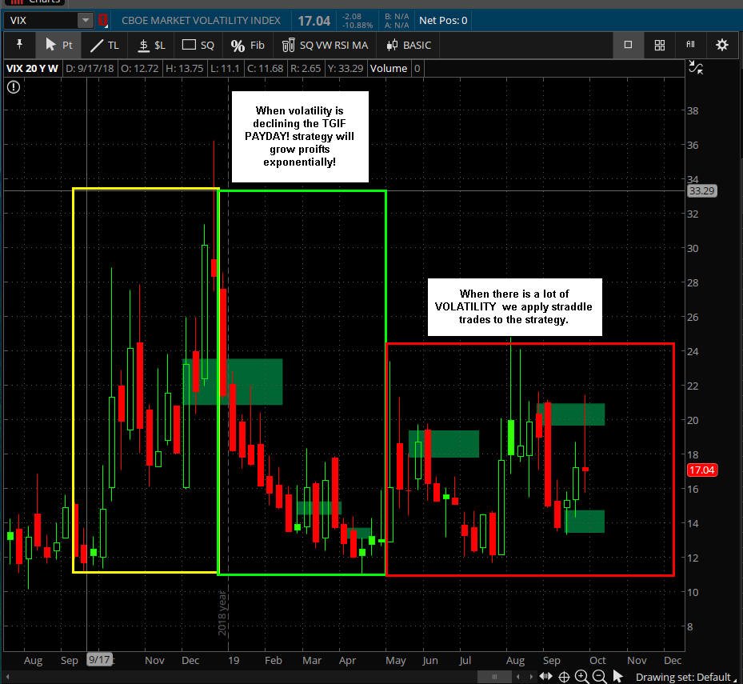743x684 pixels.
Task: Grab the horizontal time scrollbar thumb
Action: [493, 677]
